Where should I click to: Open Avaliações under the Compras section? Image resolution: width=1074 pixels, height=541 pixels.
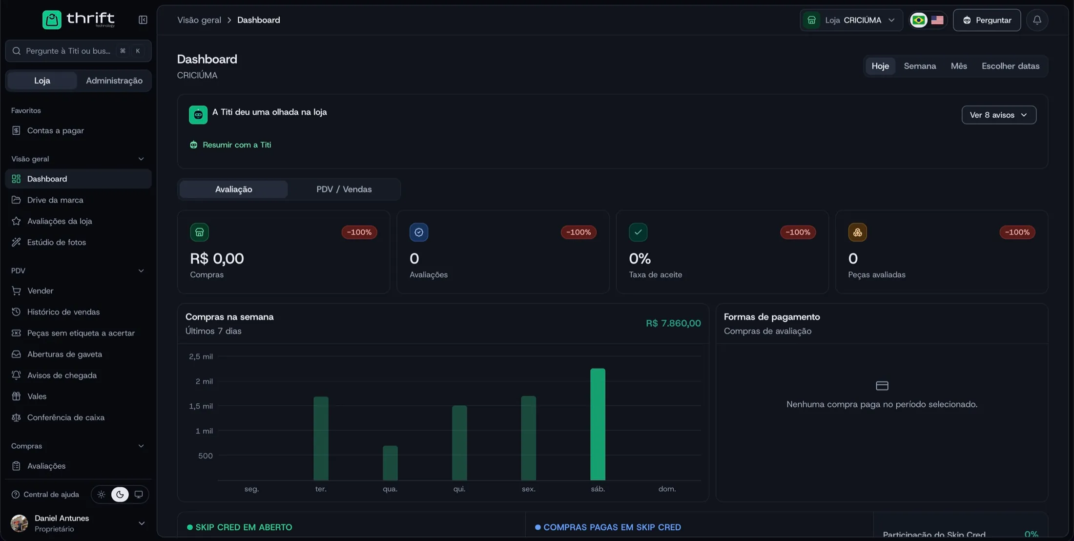(x=78, y=466)
